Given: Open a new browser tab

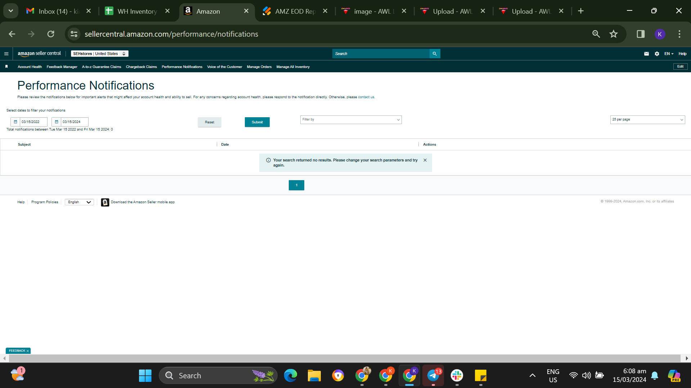Looking at the screenshot, I should tap(580, 11).
